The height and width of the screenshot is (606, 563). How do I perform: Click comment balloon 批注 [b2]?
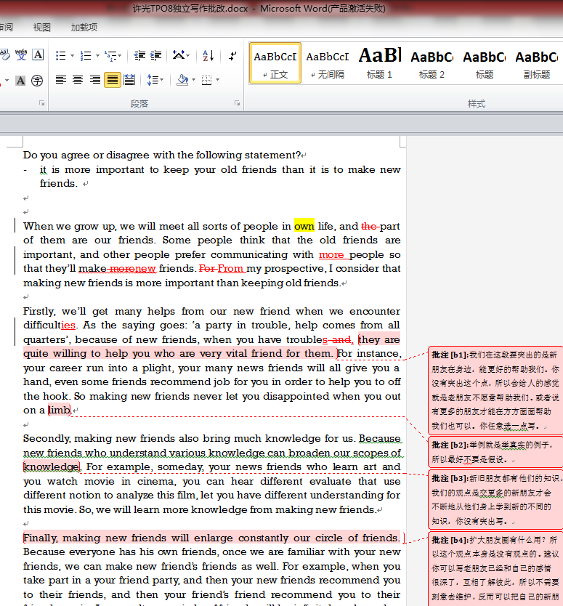(x=495, y=452)
